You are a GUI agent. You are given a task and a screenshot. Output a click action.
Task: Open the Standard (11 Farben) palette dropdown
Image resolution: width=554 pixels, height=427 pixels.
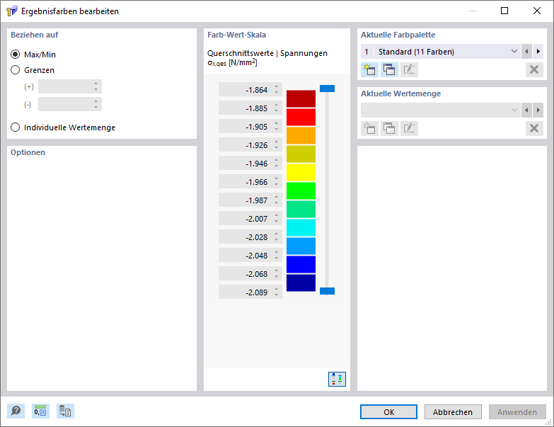[440, 52]
